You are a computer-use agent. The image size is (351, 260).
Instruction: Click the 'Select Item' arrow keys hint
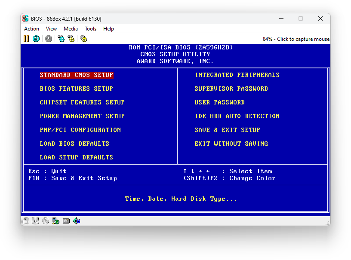tap(228, 171)
